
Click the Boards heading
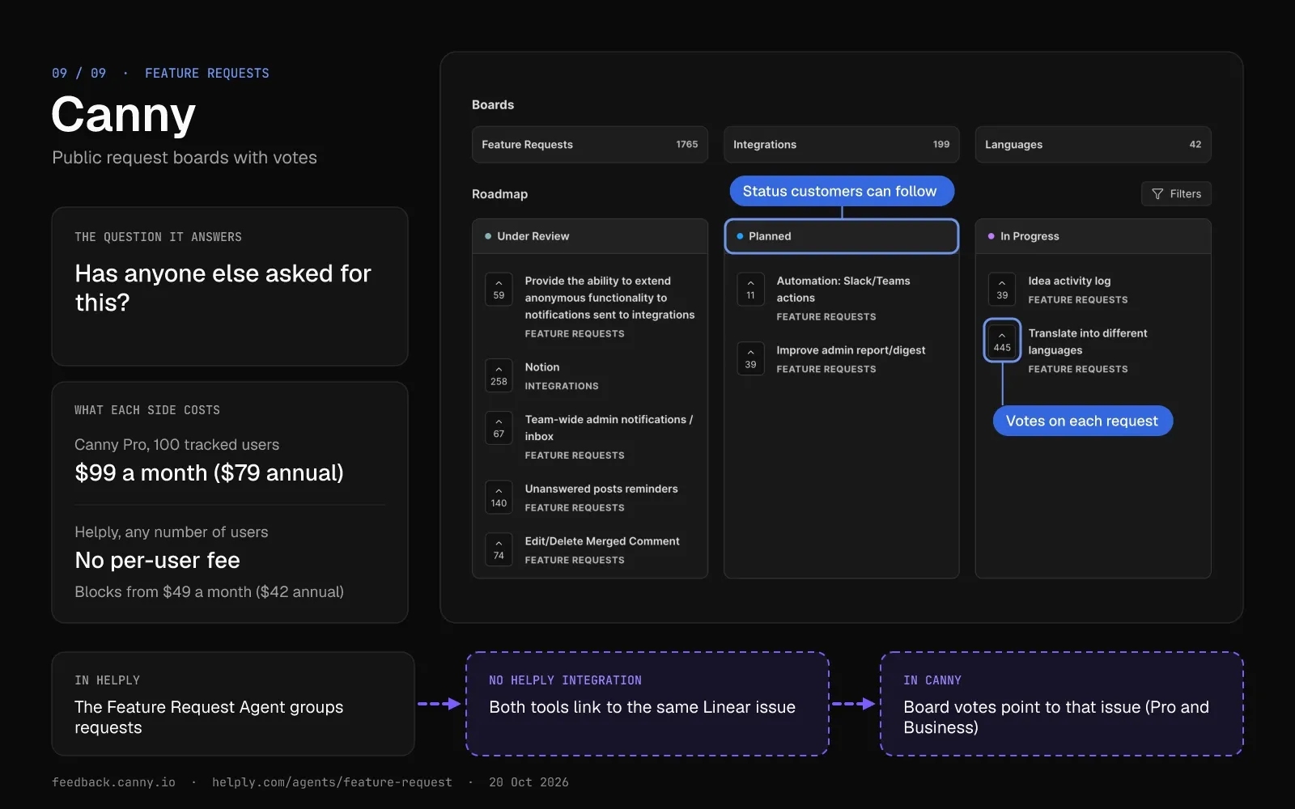(x=493, y=104)
